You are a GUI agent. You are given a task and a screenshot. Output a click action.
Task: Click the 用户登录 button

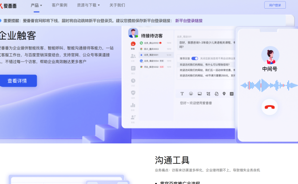click(275, 5)
